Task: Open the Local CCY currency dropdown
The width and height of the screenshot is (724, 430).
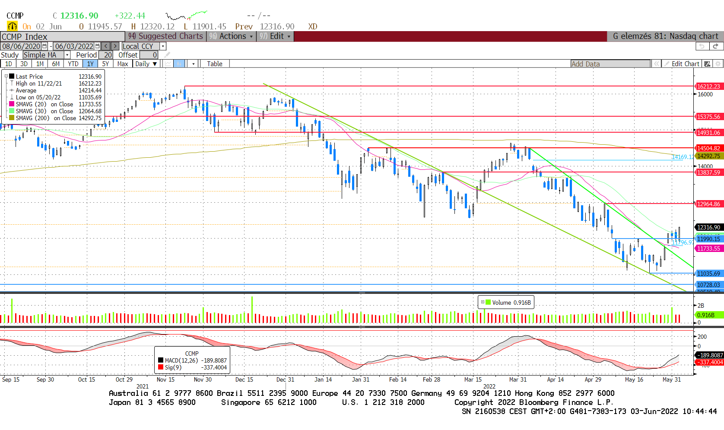Action: (x=163, y=46)
